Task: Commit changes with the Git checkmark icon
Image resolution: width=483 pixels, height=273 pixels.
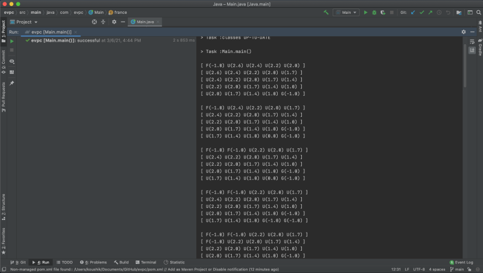Action: click(x=421, y=12)
